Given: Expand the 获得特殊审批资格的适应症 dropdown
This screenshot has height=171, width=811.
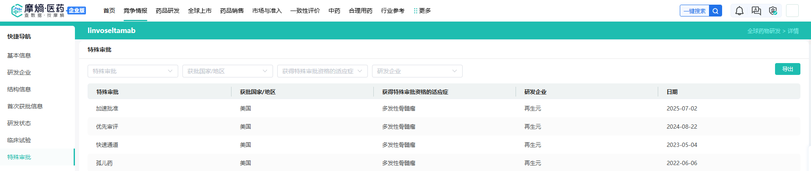Looking at the screenshot, I should (323, 71).
